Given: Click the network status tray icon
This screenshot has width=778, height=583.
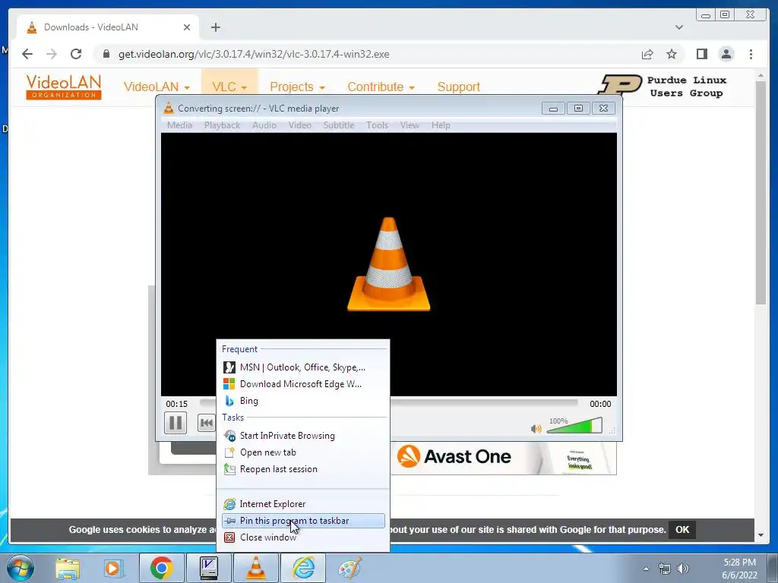Looking at the screenshot, I should click(664, 569).
